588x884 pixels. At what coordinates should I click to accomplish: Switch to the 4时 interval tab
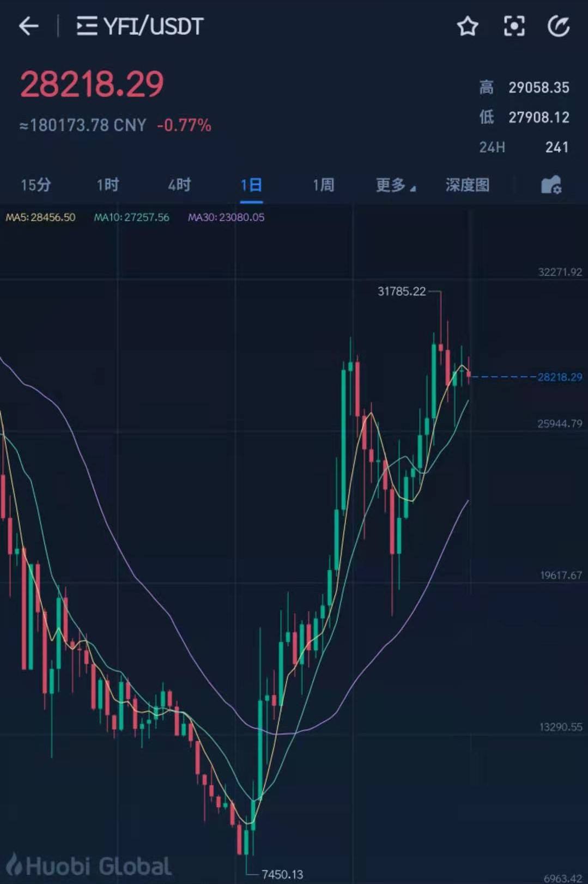pos(179,185)
